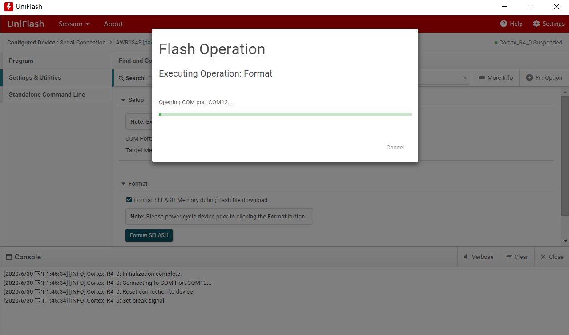Close the Console panel

pyautogui.click(x=552, y=257)
